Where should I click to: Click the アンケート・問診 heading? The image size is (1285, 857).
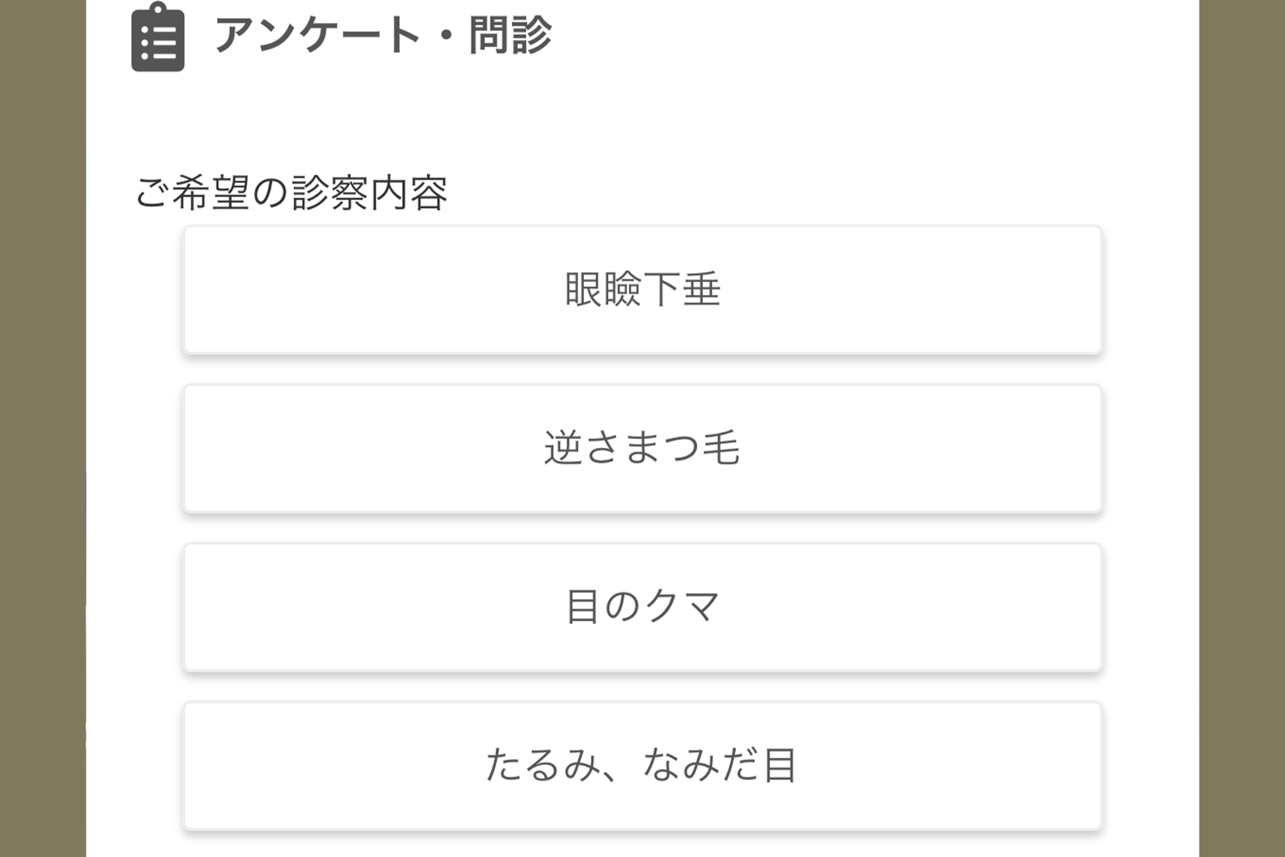383,35
